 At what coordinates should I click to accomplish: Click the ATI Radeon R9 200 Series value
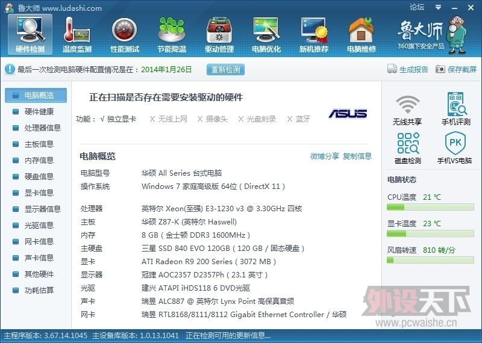(208, 262)
